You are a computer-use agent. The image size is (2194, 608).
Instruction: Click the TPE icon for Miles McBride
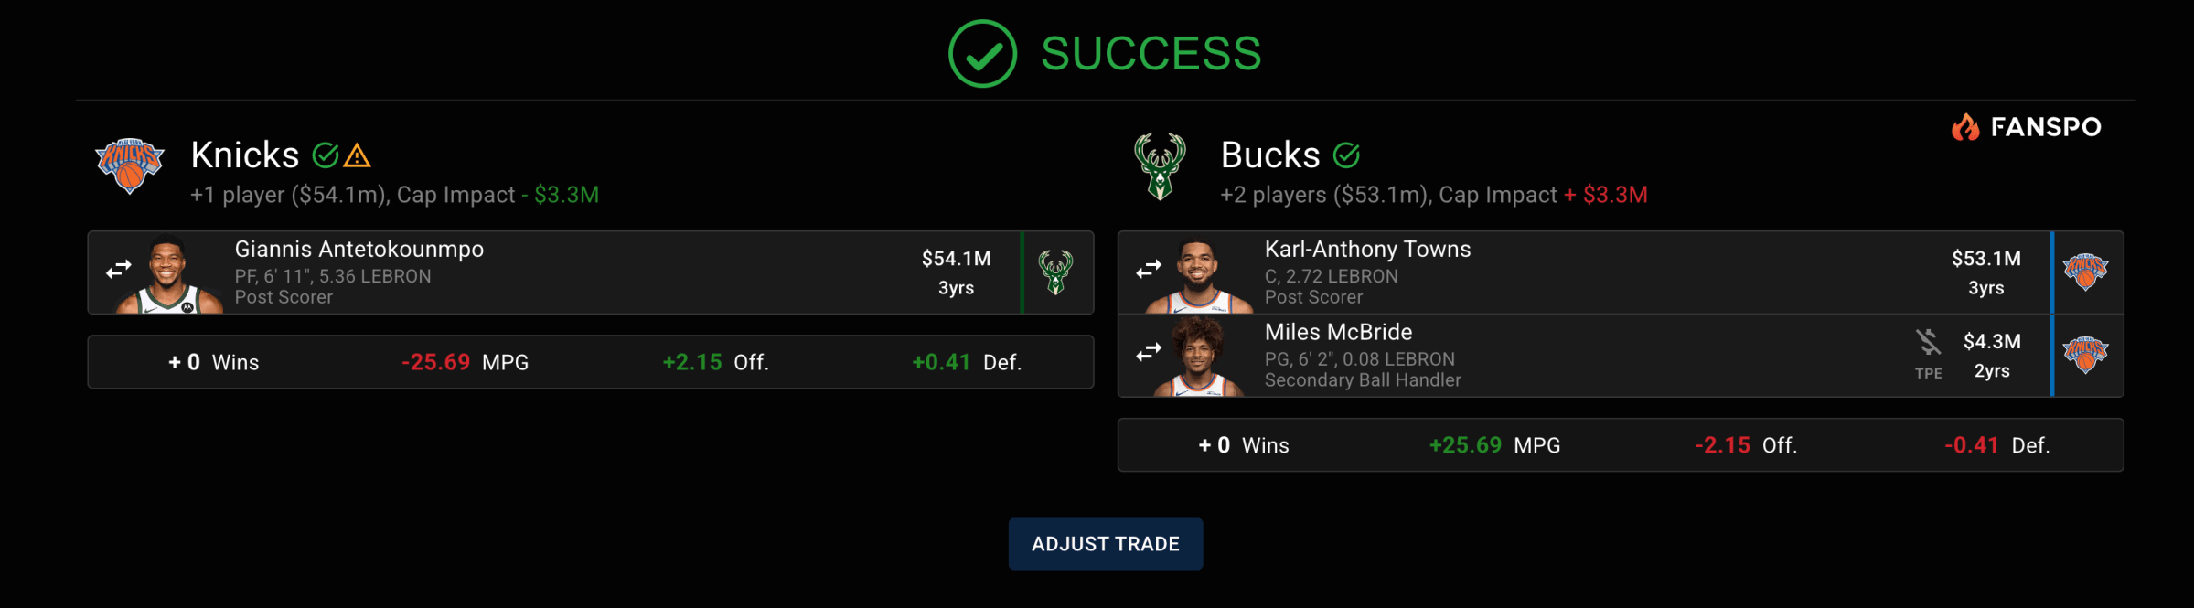tap(1928, 353)
